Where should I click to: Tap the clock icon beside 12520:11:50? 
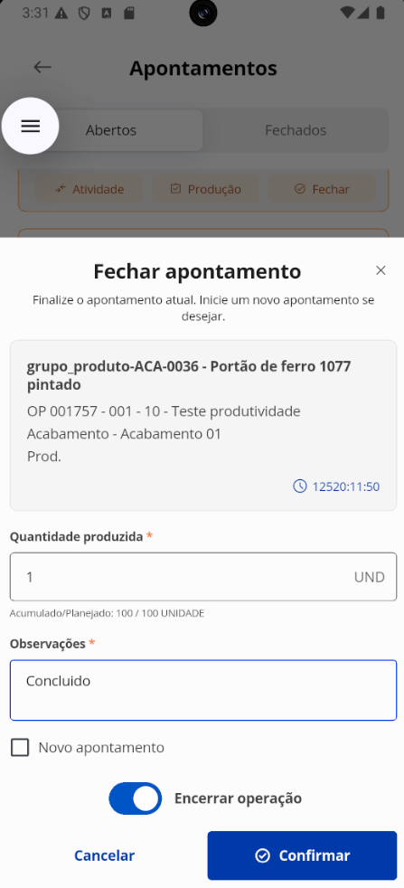point(299,486)
